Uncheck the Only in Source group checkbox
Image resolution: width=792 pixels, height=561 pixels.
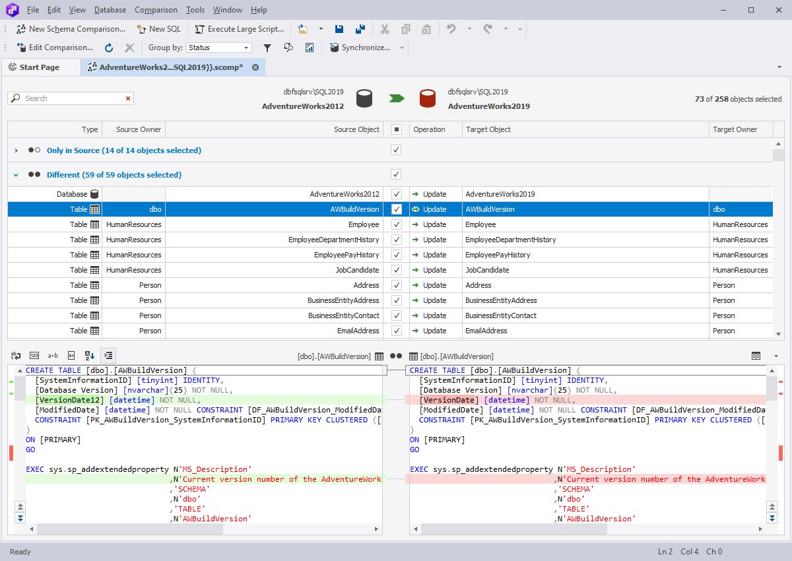(x=396, y=150)
